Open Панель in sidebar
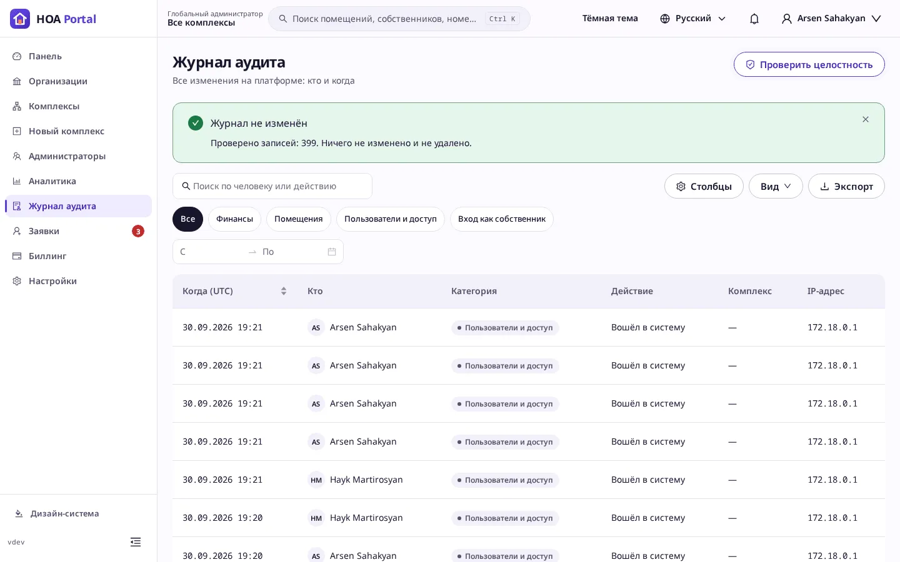 click(x=78, y=56)
